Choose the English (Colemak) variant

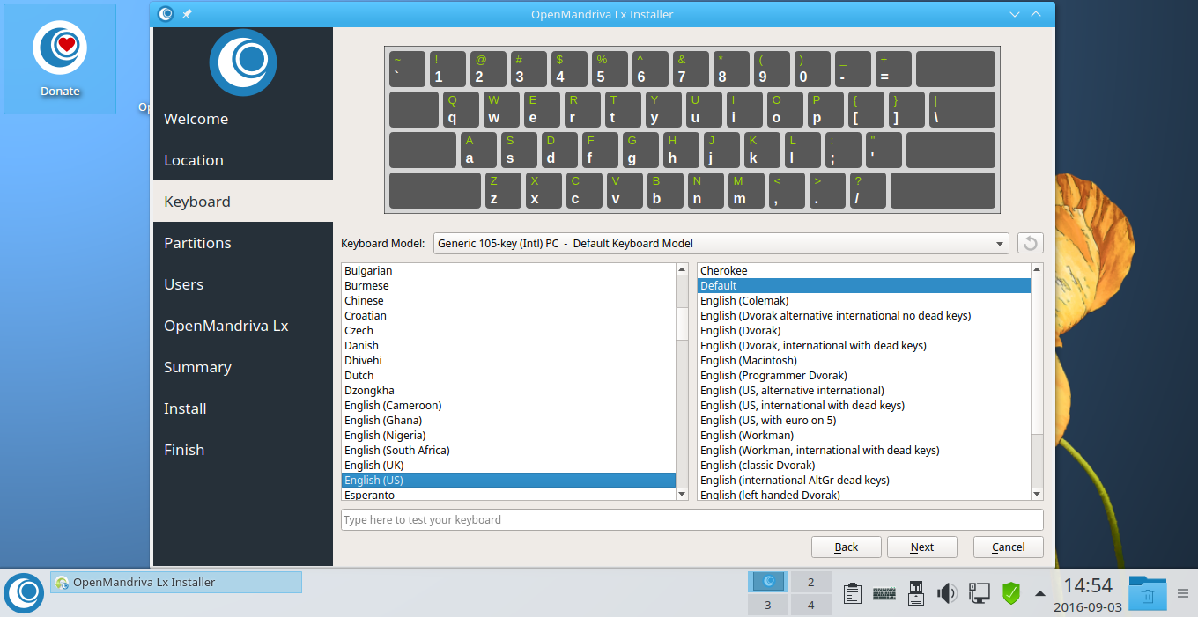pyautogui.click(x=863, y=300)
